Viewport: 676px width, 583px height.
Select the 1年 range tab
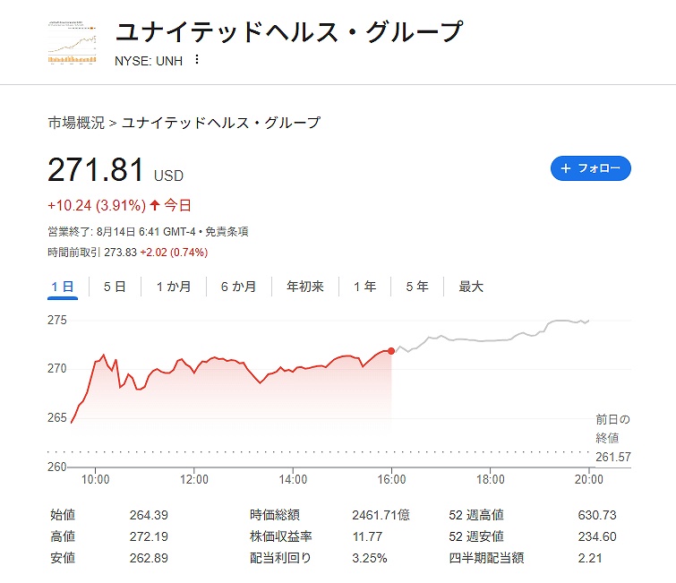[365, 287]
